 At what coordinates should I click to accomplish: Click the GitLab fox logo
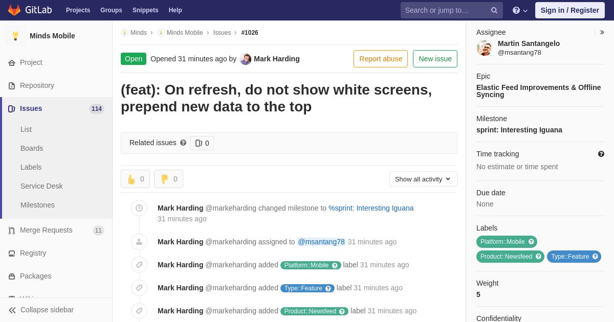[14, 10]
